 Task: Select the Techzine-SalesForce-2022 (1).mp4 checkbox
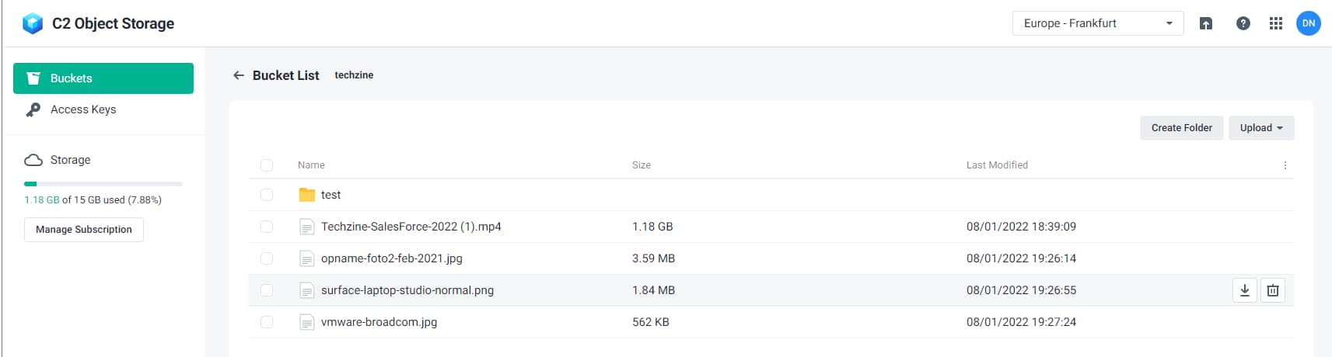(x=267, y=227)
